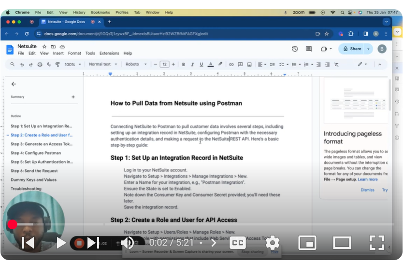Insert an image
Viewport: 404px width, 263px height.
tap(249, 65)
